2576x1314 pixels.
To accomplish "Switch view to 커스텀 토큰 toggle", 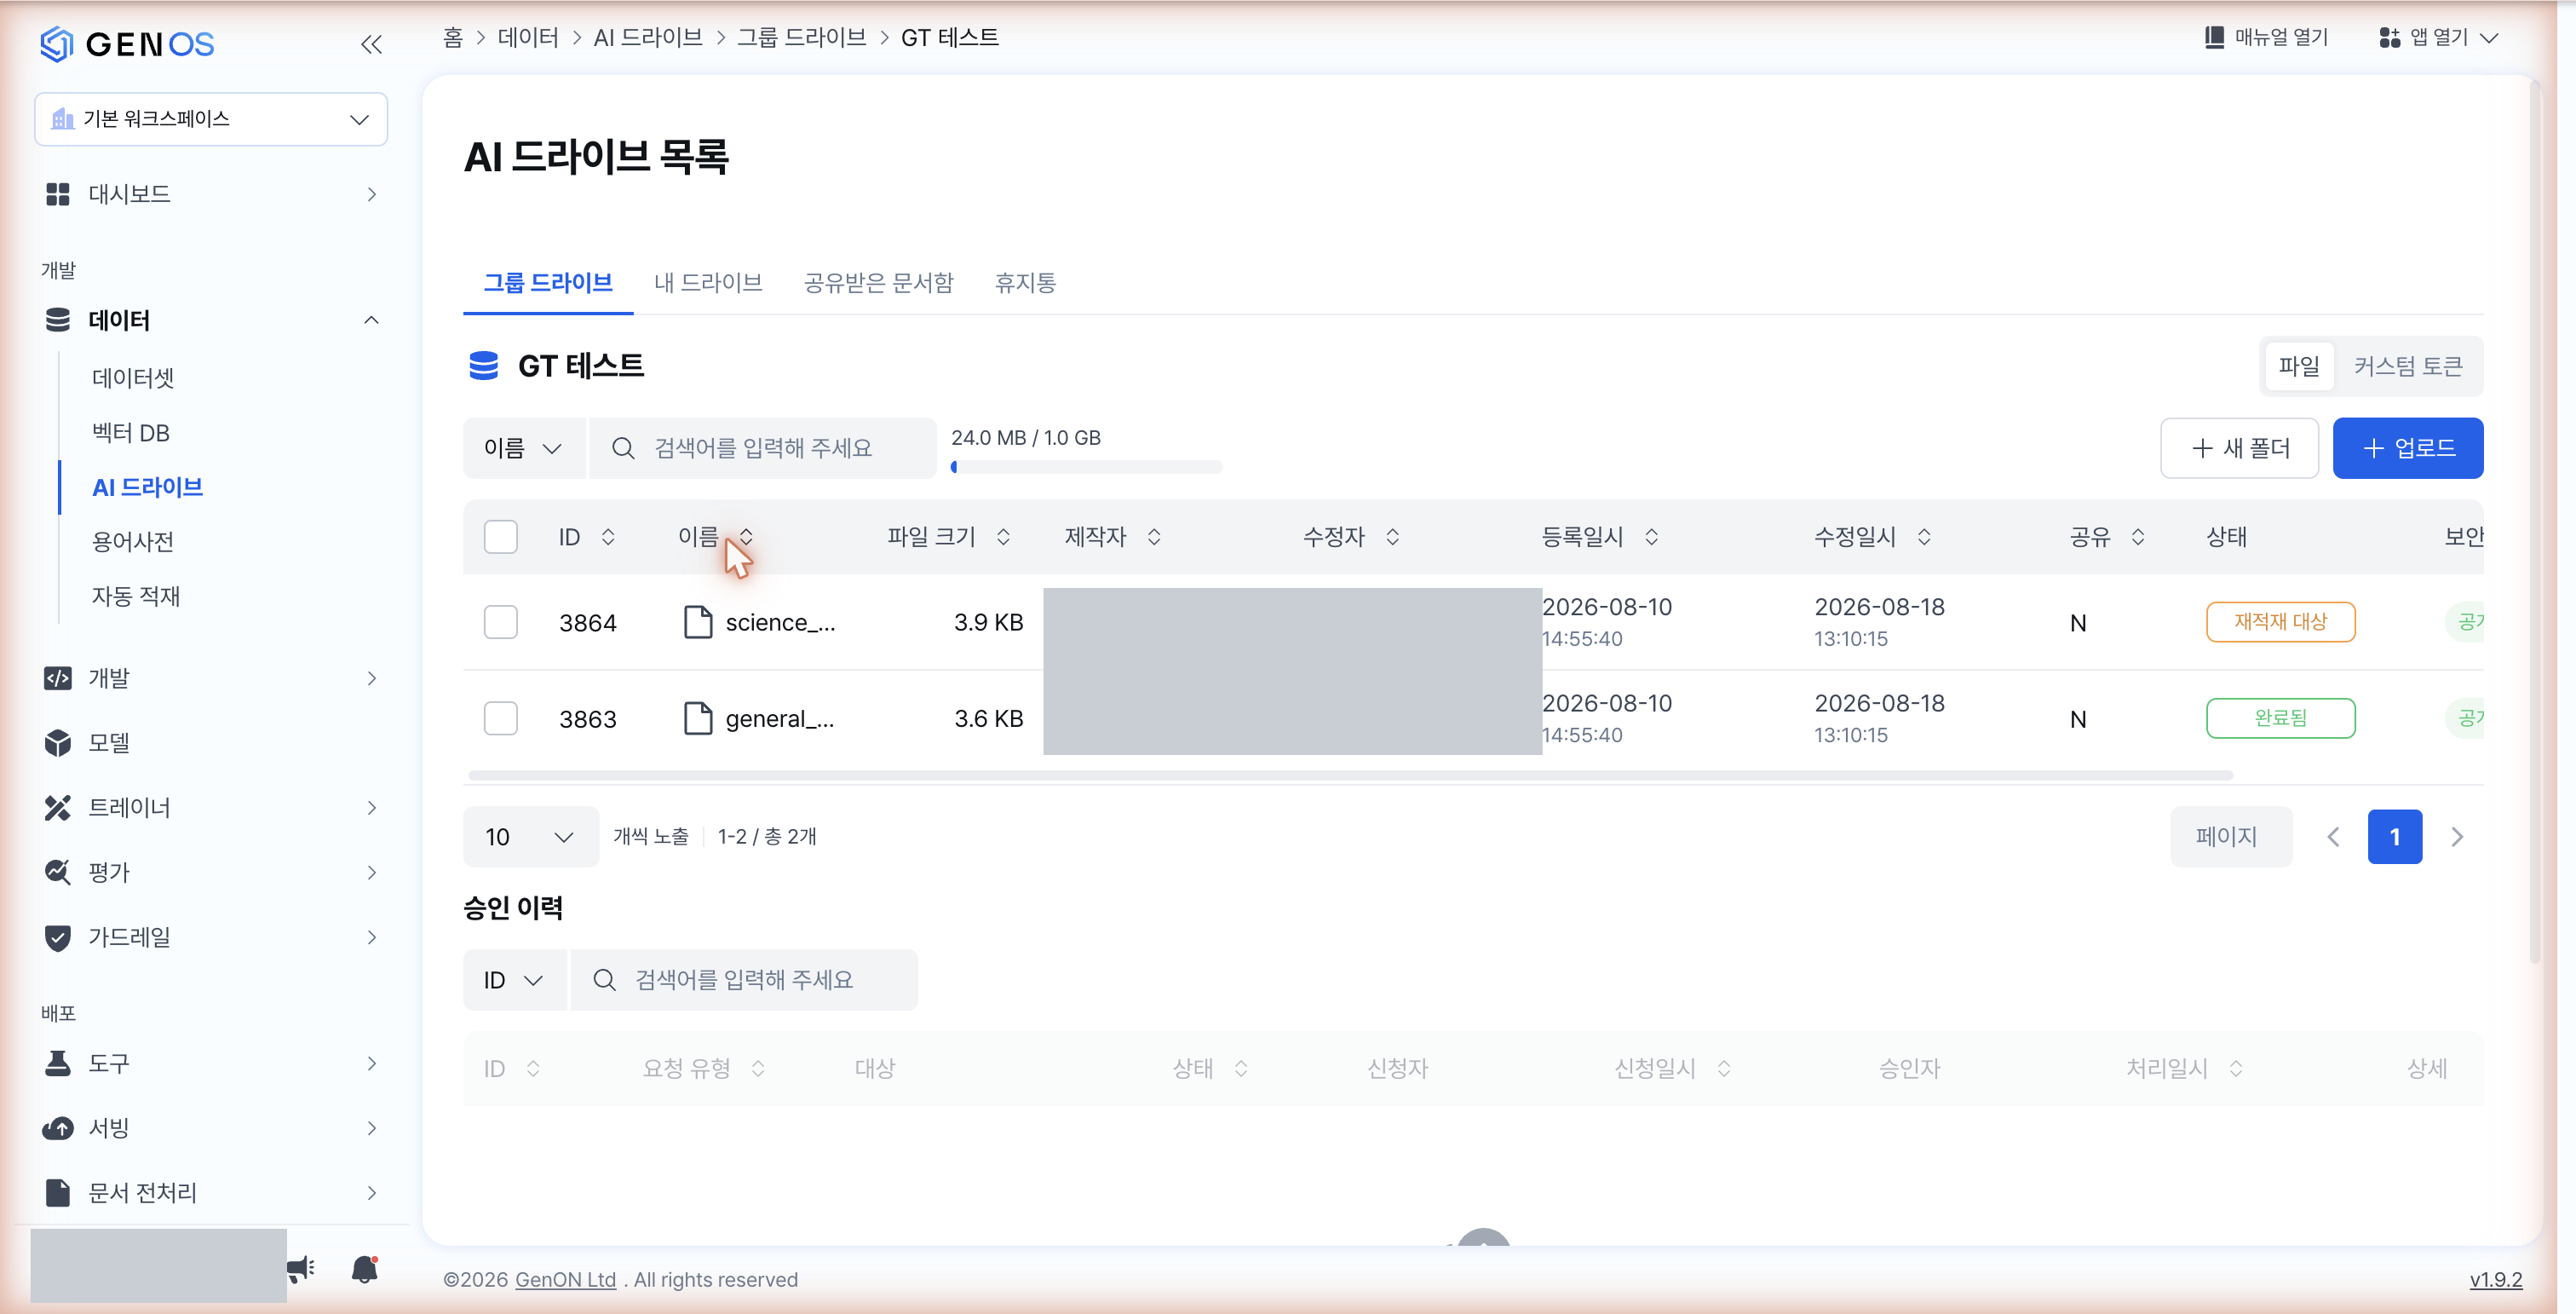I will [2408, 366].
